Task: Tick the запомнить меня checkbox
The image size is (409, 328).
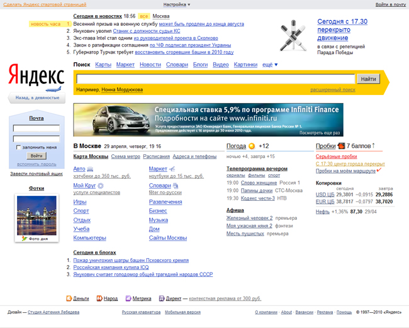Action: pyautogui.click(x=18, y=147)
